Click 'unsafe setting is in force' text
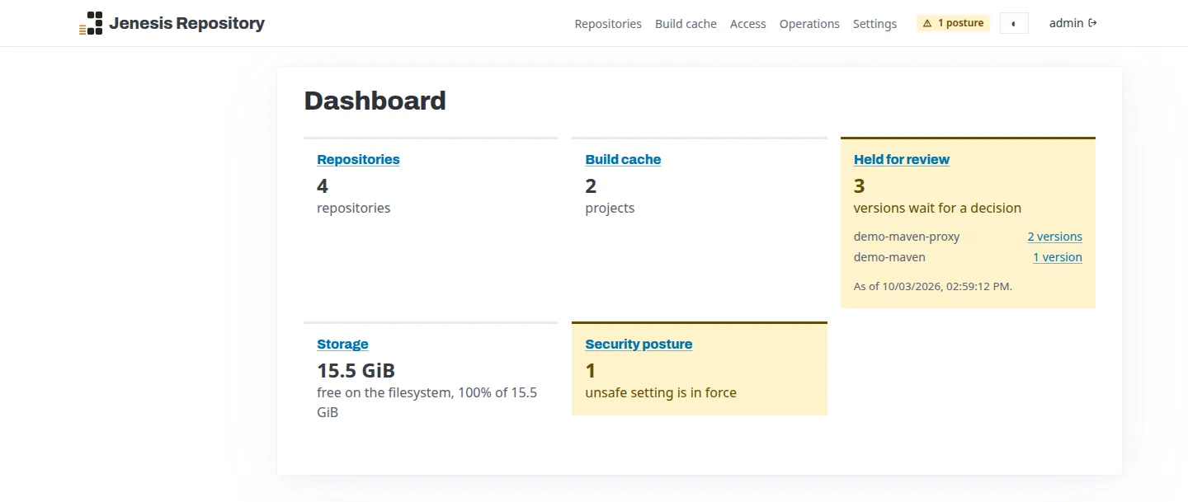 click(x=661, y=392)
